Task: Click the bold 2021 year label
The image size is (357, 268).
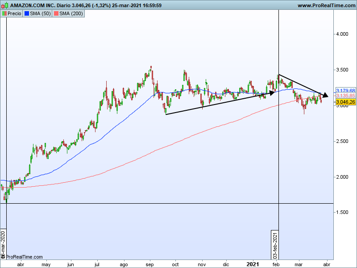Action: [253, 264]
